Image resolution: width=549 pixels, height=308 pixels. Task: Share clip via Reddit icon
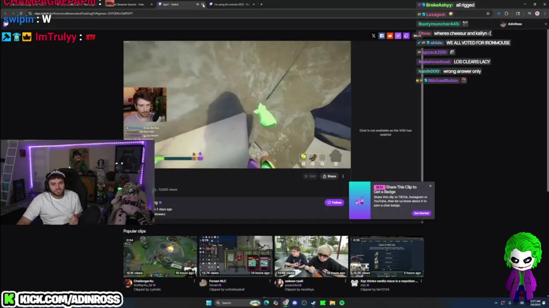pos(389,36)
